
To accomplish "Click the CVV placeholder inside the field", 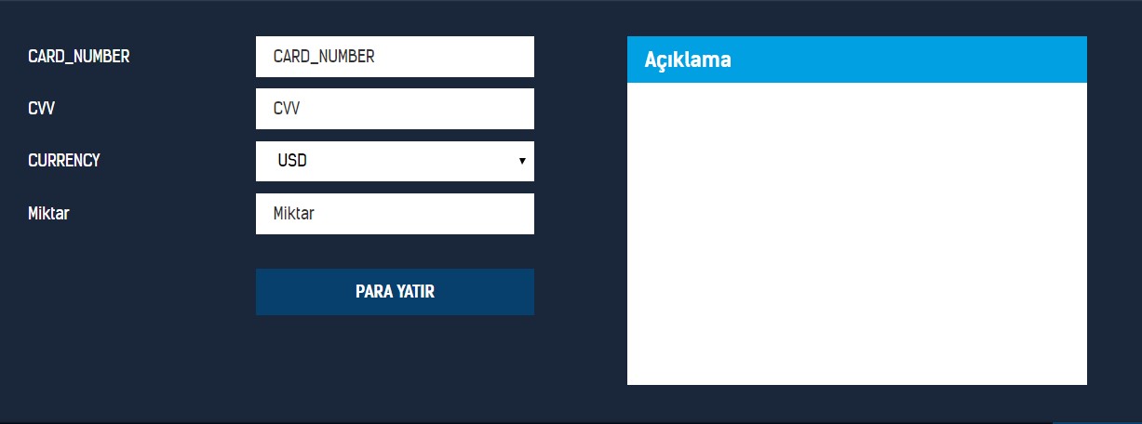I will pyautogui.click(x=287, y=109).
